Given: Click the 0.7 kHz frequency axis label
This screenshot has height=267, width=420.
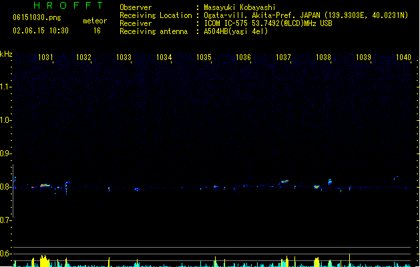Looking at the screenshot, I should (x=5, y=220).
